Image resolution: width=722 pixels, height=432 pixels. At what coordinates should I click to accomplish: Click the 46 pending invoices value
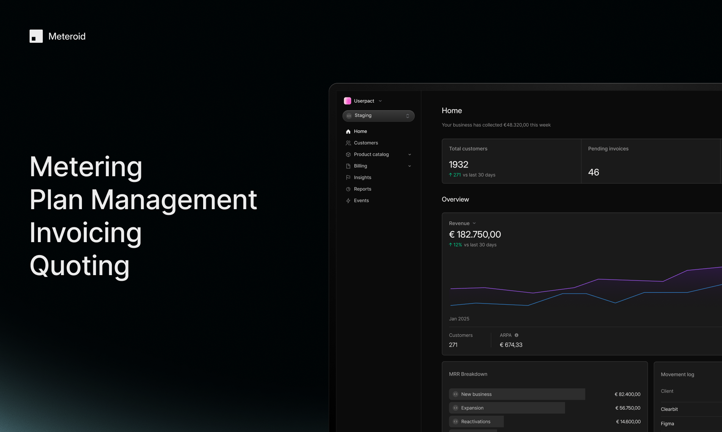coord(594,172)
